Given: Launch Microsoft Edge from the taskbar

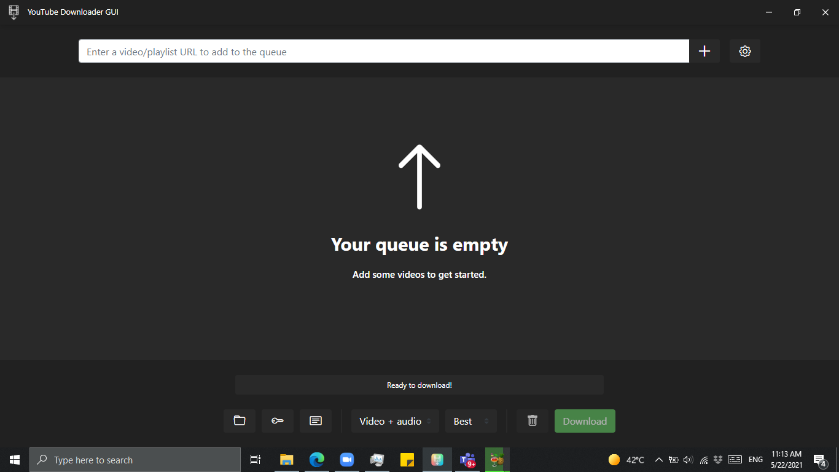Looking at the screenshot, I should tap(317, 459).
